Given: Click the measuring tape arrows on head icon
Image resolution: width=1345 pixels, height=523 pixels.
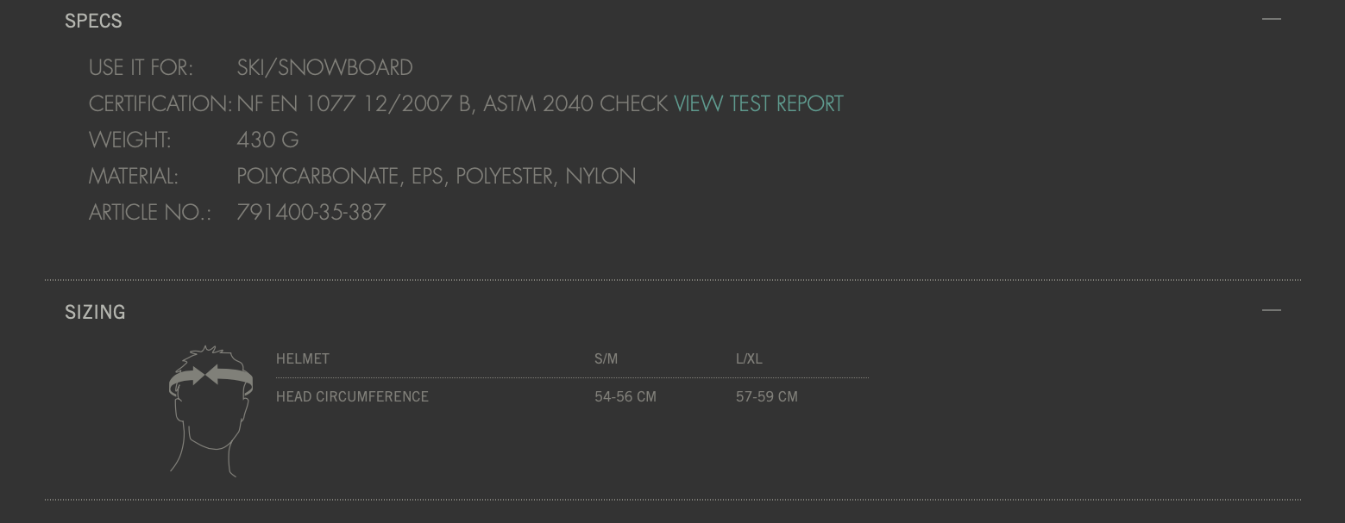Looking at the screenshot, I should 211,376.
